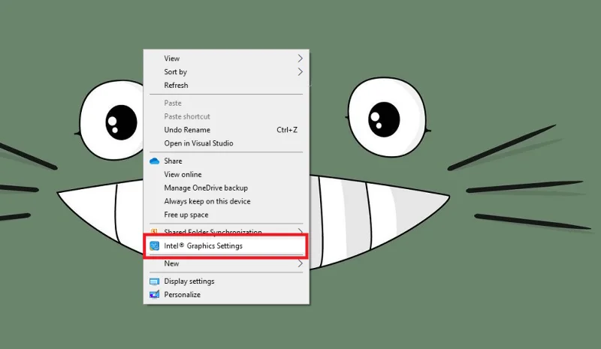The width and height of the screenshot is (601, 349).
Task: Click the Shared Folder Synchronization icon
Action: (x=154, y=232)
